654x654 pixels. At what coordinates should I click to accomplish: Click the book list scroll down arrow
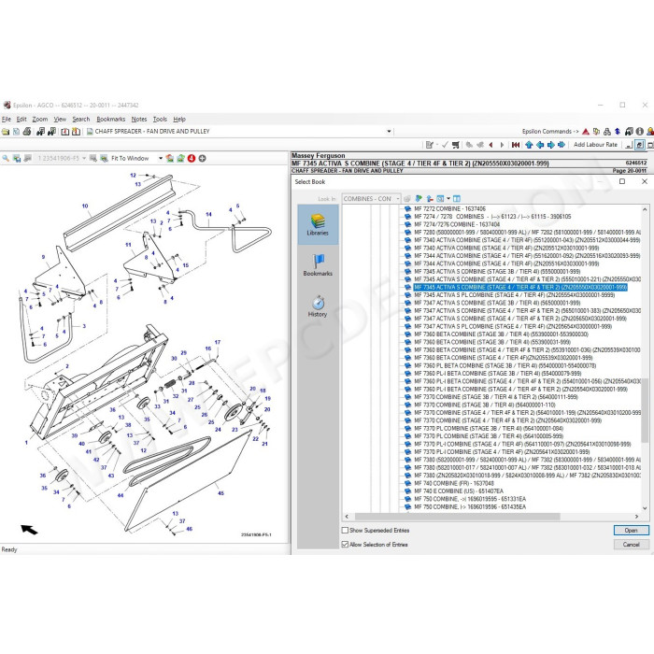point(646,508)
